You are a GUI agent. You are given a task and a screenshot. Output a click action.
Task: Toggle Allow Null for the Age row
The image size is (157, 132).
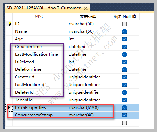(x=124, y=39)
